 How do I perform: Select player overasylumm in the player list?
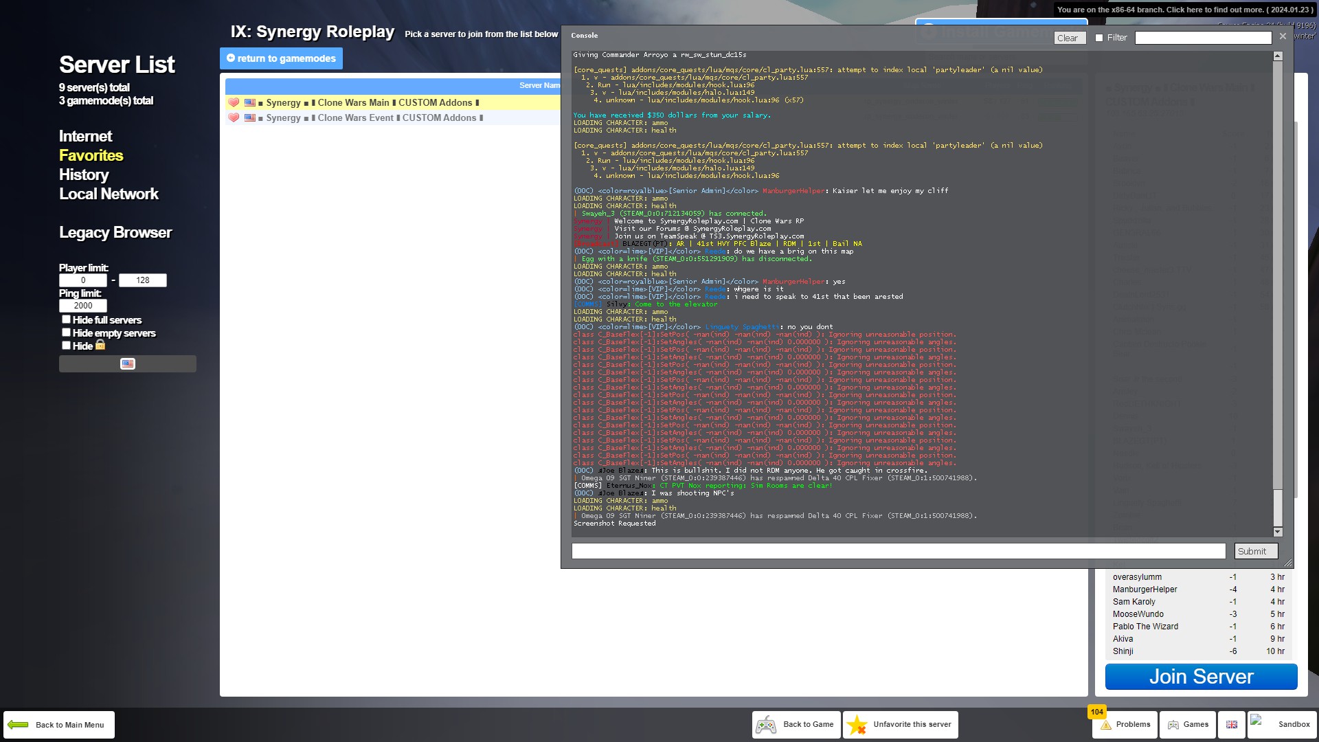pos(1199,577)
